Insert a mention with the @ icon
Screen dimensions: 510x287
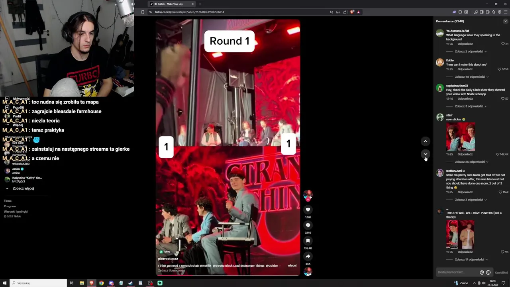pyautogui.click(x=482, y=272)
